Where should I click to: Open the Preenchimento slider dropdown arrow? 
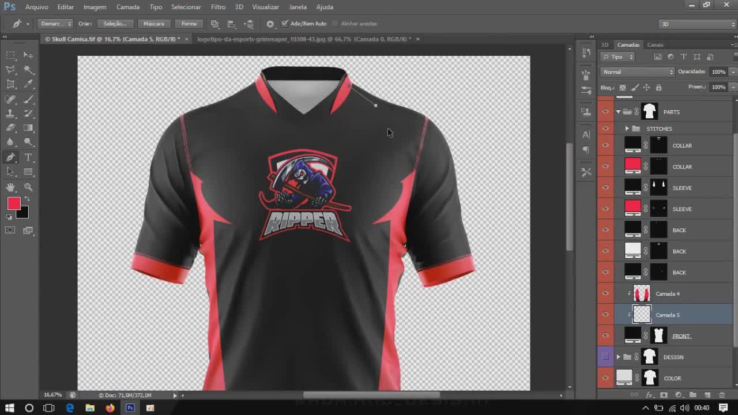pyautogui.click(x=733, y=87)
